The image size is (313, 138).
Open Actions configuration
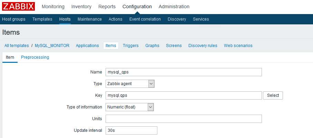tap(115, 19)
